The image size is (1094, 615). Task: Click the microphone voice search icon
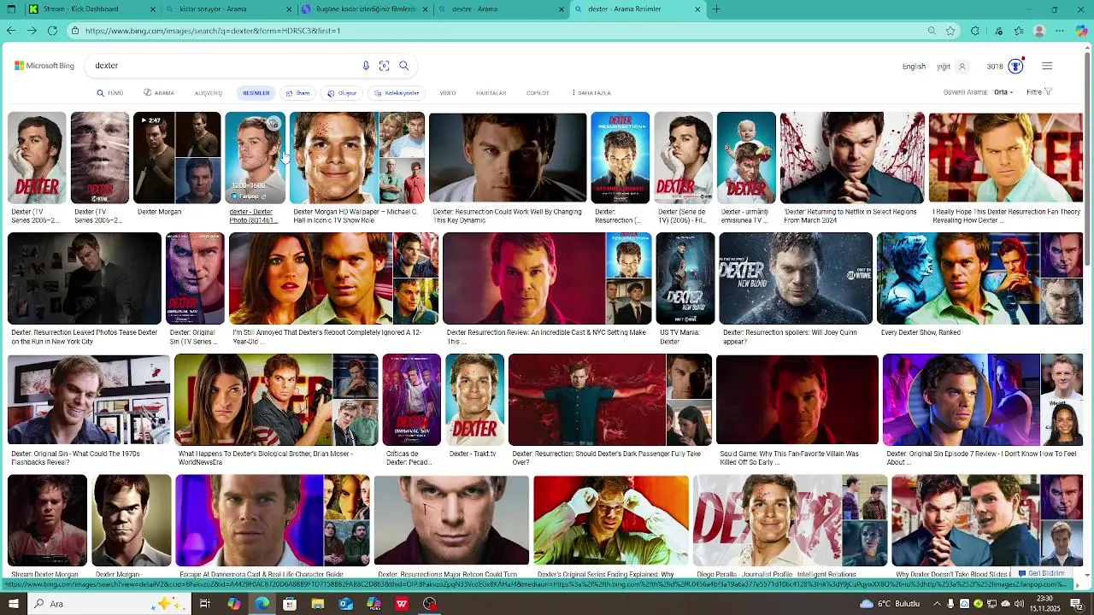point(366,66)
